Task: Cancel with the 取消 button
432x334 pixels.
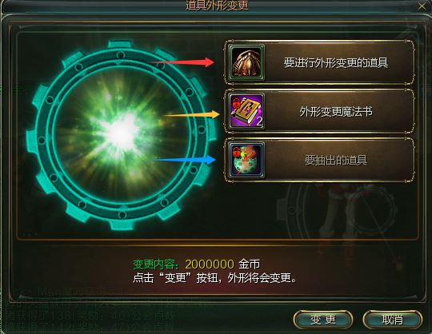Action: pos(393,320)
